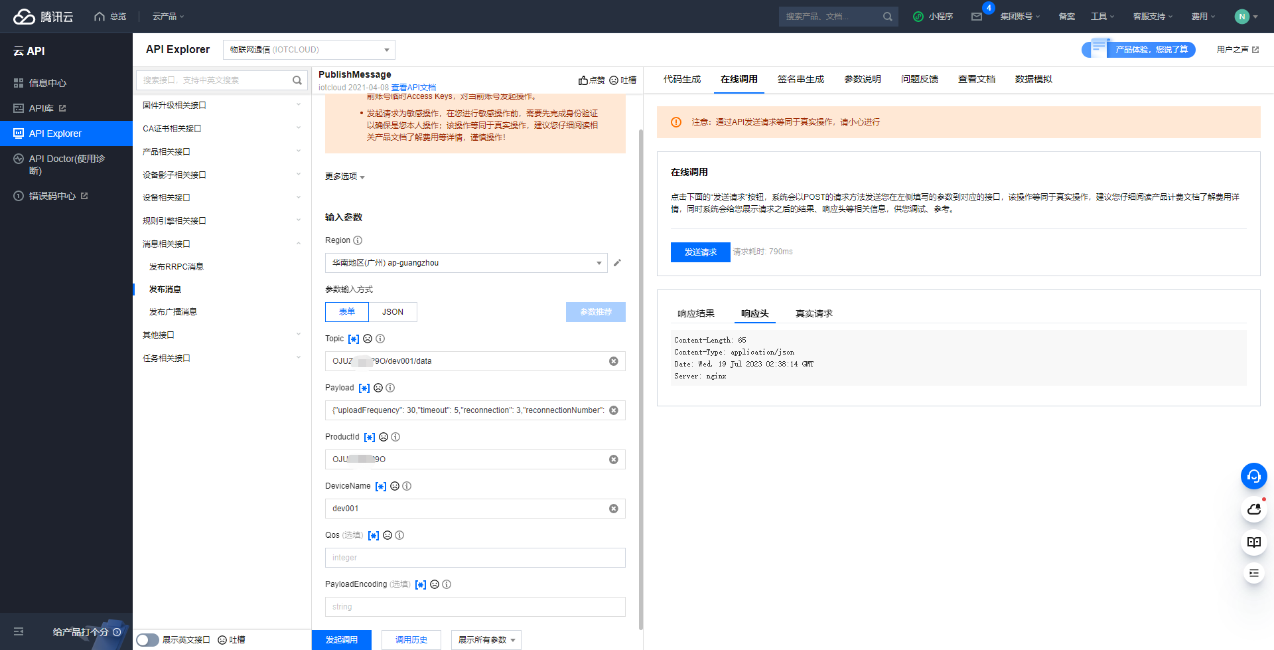Select the 表单 form input mode
The height and width of the screenshot is (650, 1274).
pyautogui.click(x=347, y=312)
